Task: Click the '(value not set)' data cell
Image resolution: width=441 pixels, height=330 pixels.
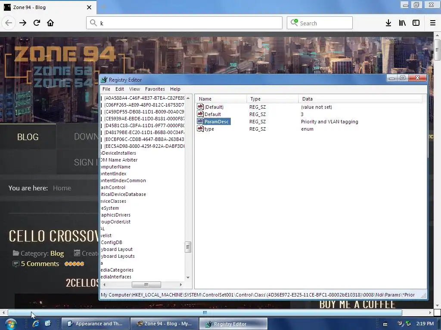Action: click(317, 107)
